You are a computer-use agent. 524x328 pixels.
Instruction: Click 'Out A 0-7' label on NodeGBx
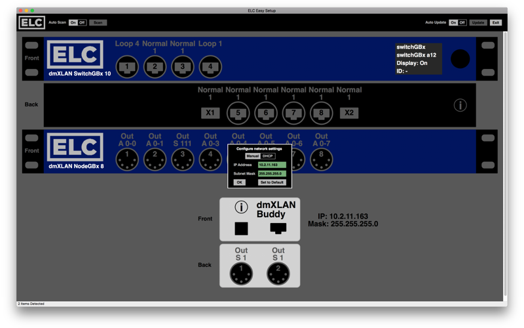(321, 140)
